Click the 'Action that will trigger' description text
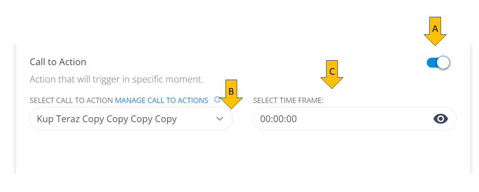479x192 pixels. point(116,80)
